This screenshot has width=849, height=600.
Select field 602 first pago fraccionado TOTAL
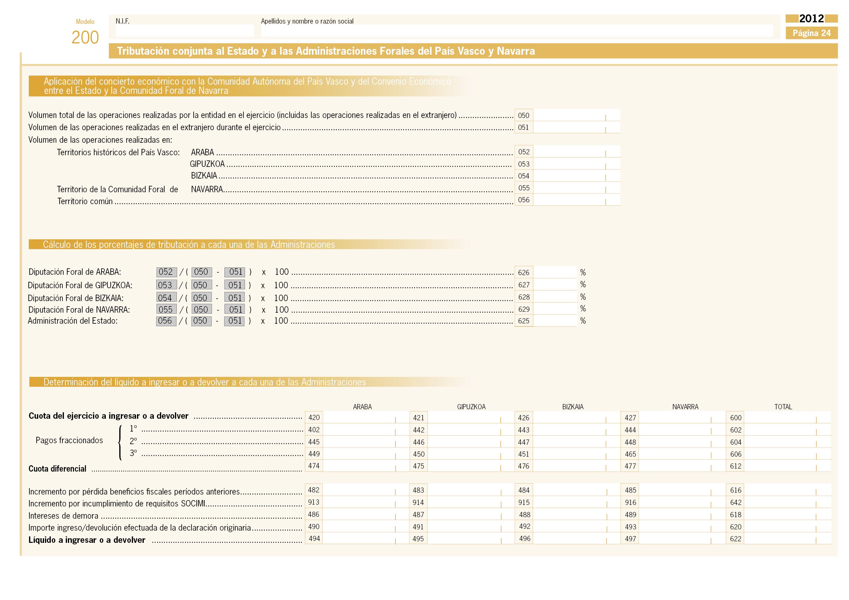click(787, 430)
